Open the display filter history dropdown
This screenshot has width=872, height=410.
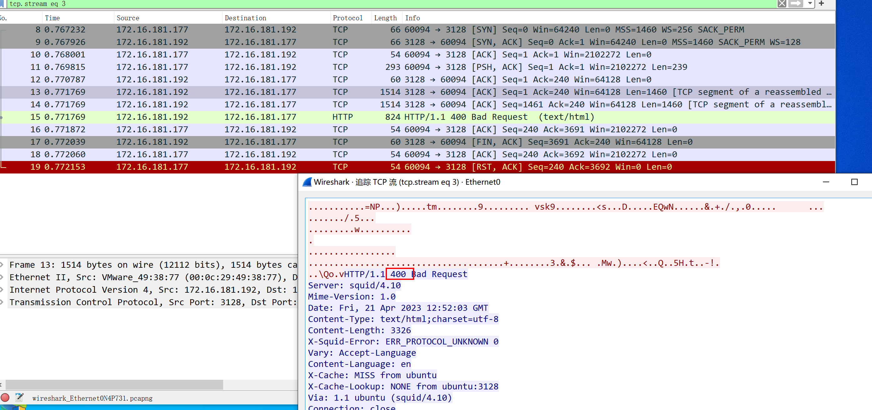coord(810,4)
